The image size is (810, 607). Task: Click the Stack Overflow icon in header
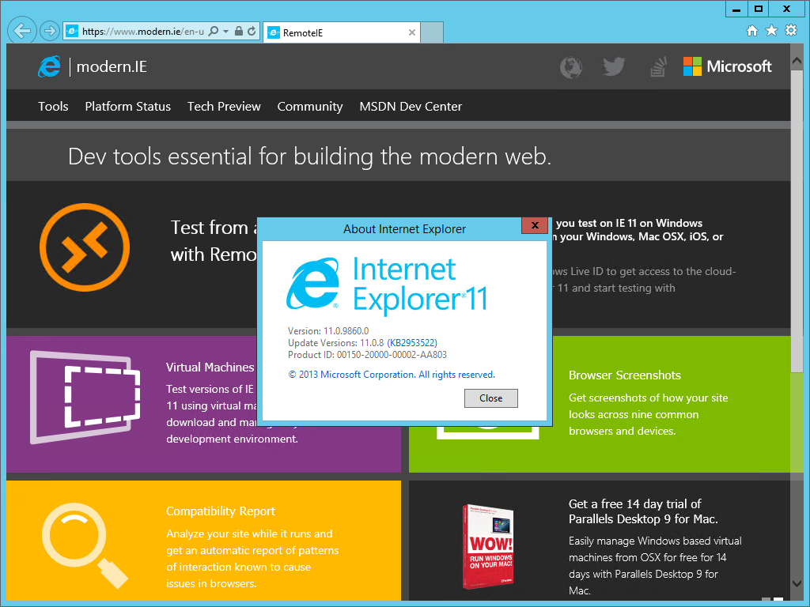(x=659, y=67)
